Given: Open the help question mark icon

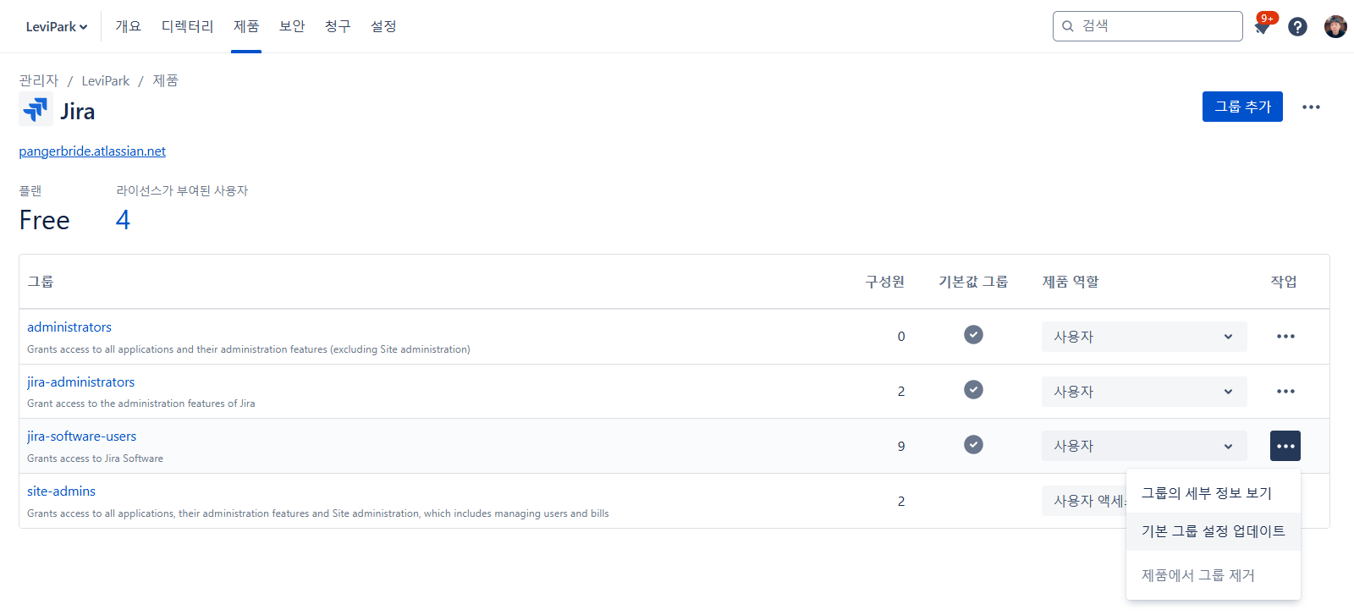Looking at the screenshot, I should click(1297, 27).
